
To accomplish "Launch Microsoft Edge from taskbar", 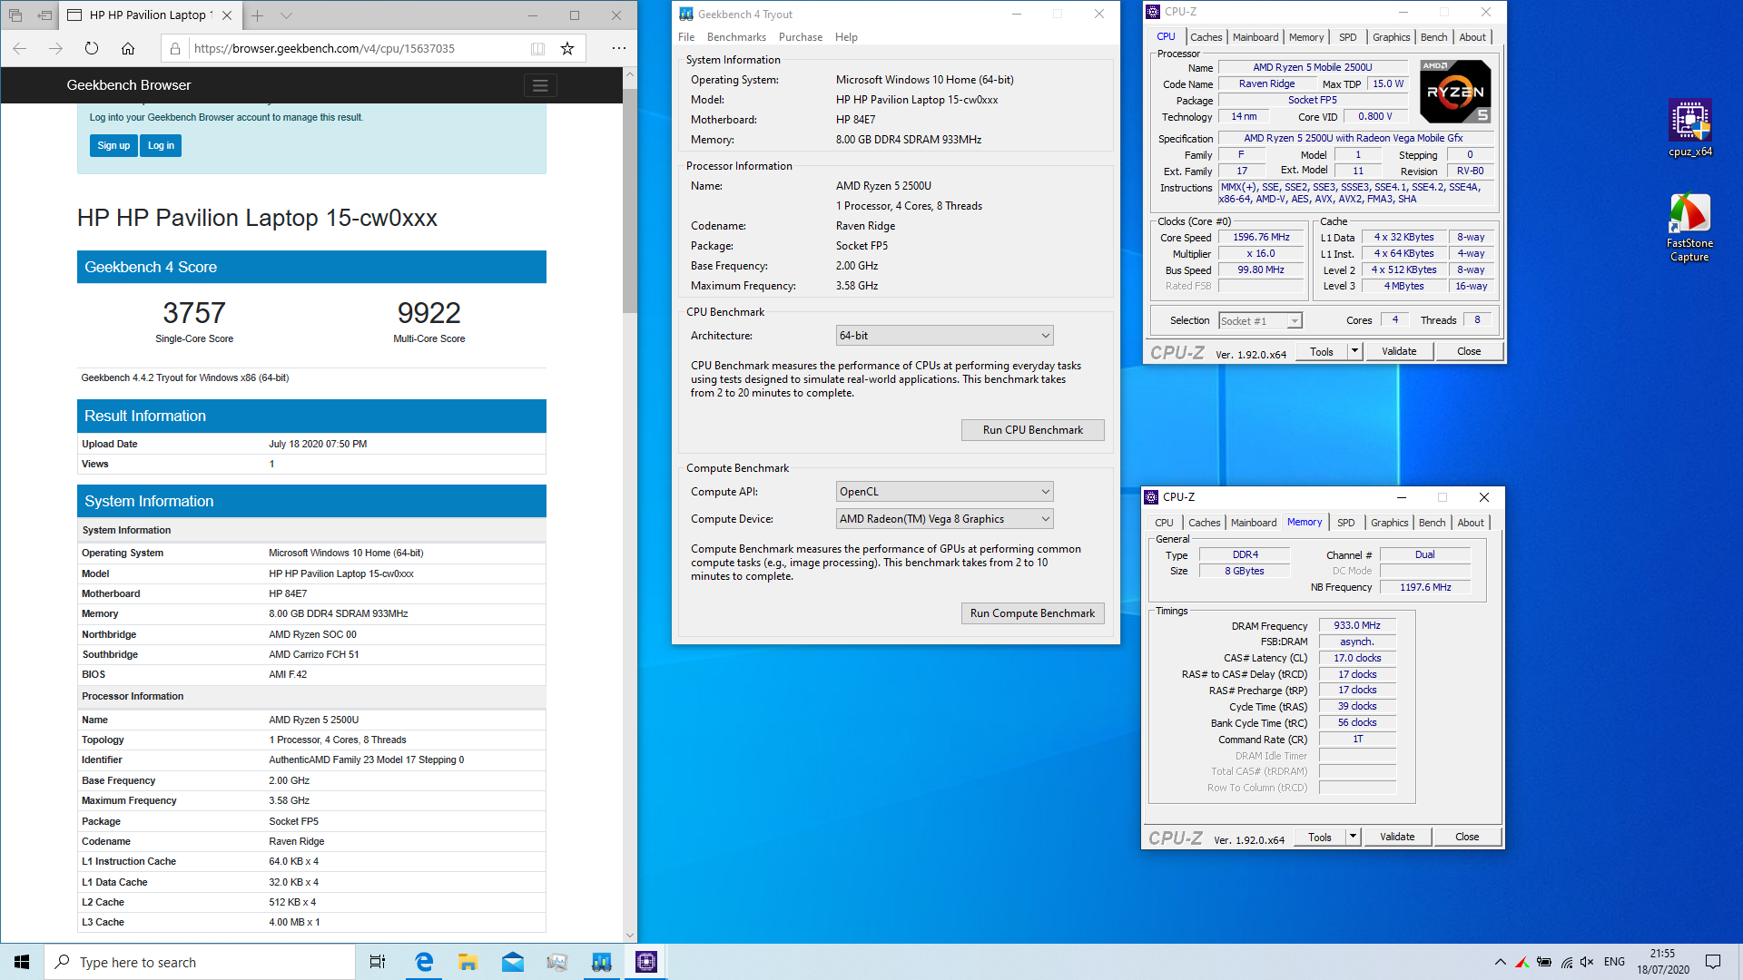I will pos(424,962).
